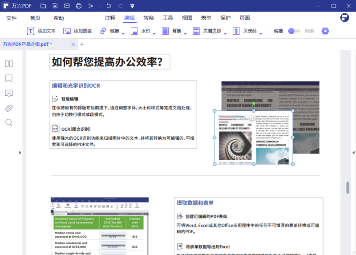Select the 编辑 ribbon tab
356x255 pixels.
(x=129, y=18)
